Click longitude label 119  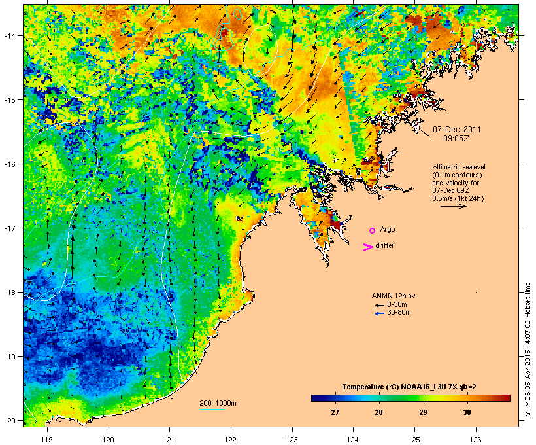coord(47,440)
